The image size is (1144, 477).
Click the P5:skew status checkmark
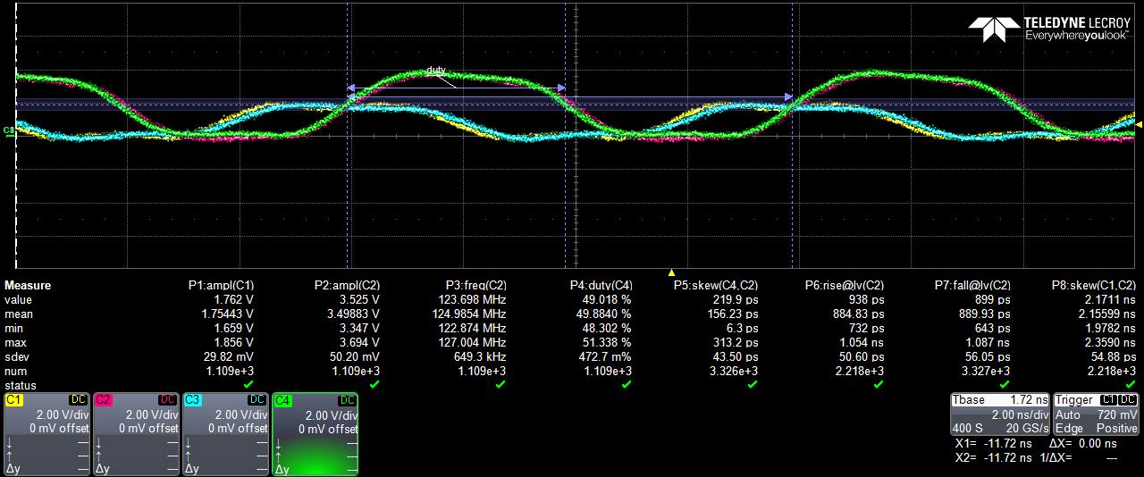click(753, 384)
